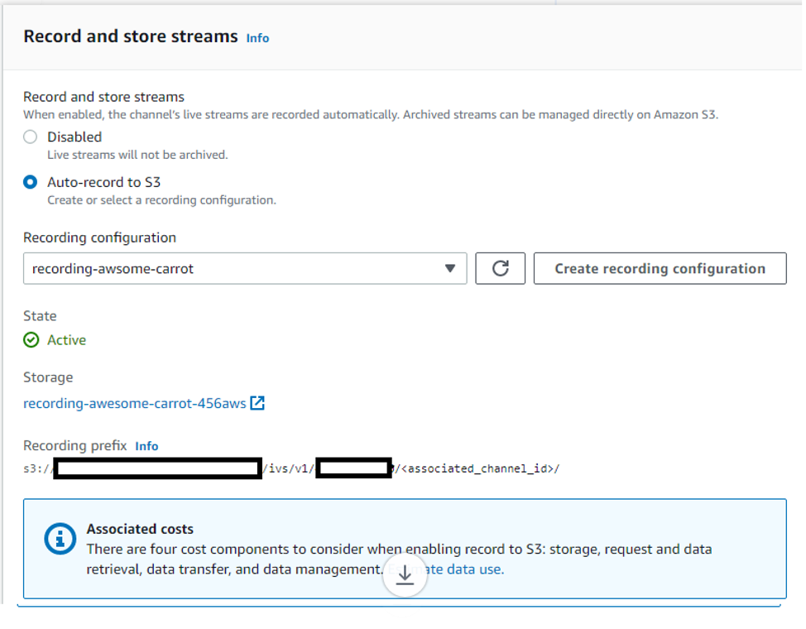Click the dropdown caret on the configuration selector
806x629 pixels.
[x=451, y=268]
